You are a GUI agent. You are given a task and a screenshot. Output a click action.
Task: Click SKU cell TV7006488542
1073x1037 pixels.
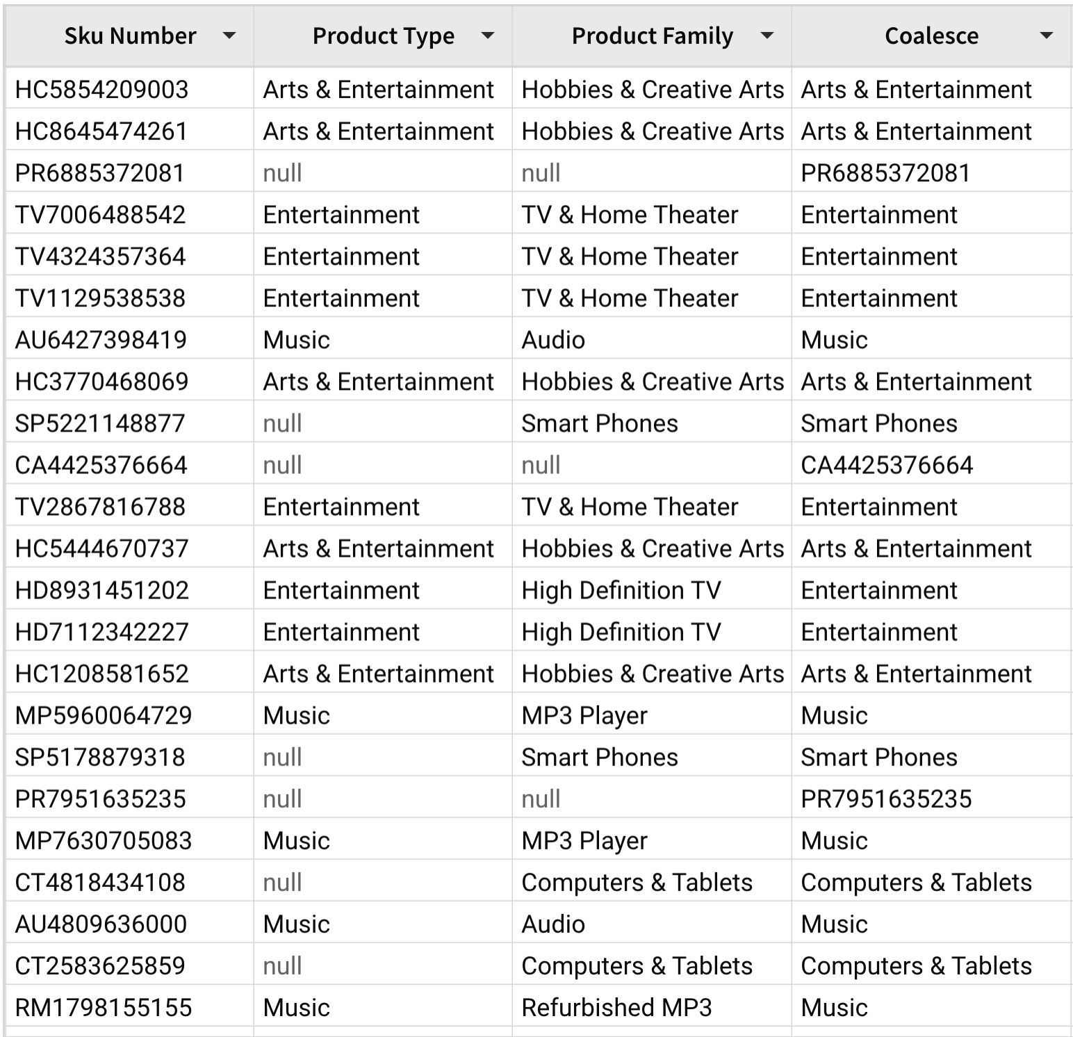tap(100, 215)
